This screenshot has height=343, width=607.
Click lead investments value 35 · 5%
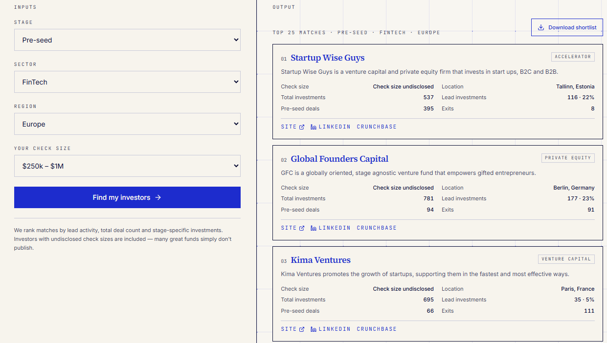pyautogui.click(x=585, y=300)
